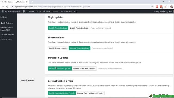Screen dimensions: 174x98
Task: Enable Translation Updates
Action: 60,69
